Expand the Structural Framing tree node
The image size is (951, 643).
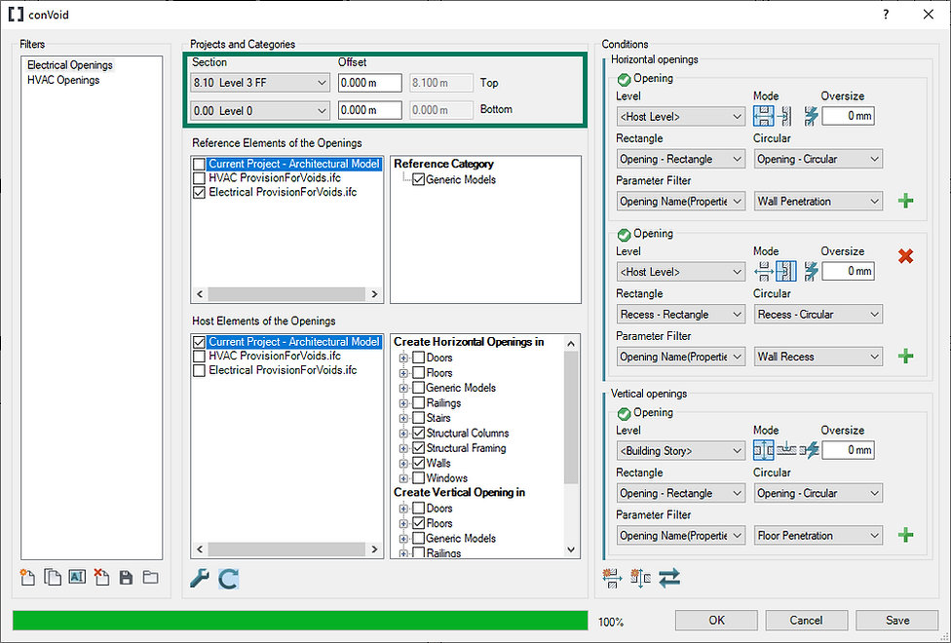(403, 448)
